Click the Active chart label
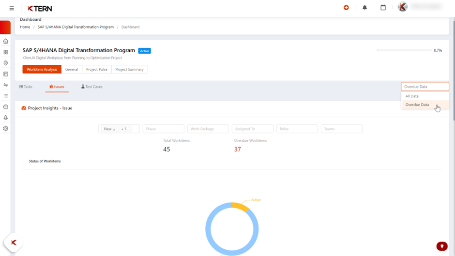Image resolution: width=455 pixels, height=256 pixels. [x=256, y=200]
